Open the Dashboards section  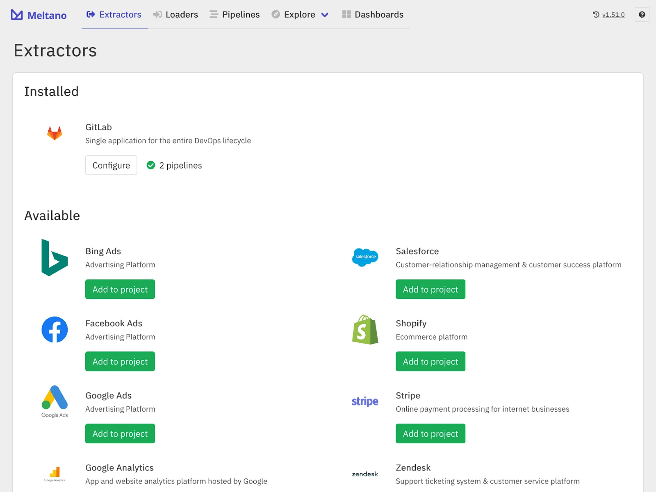pyautogui.click(x=372, y=15)
